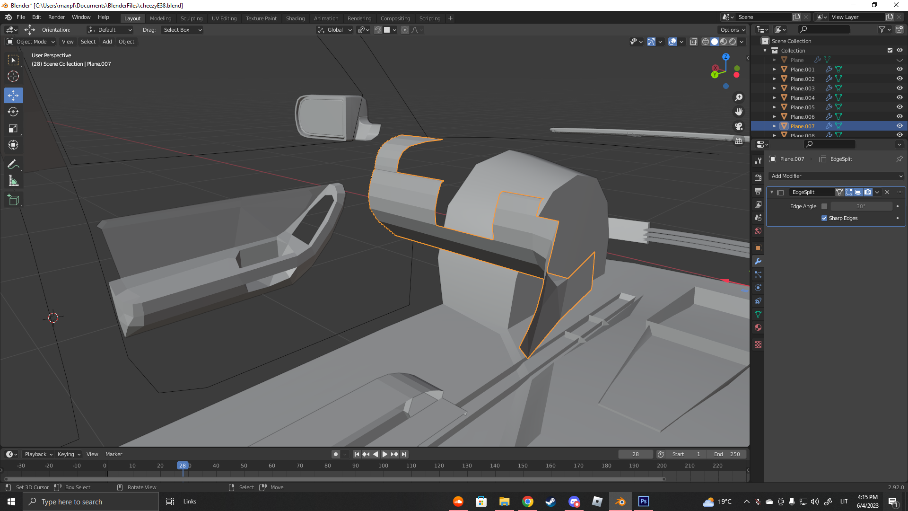Select the Scale tool in toolbar

click(x=13, y=129)
